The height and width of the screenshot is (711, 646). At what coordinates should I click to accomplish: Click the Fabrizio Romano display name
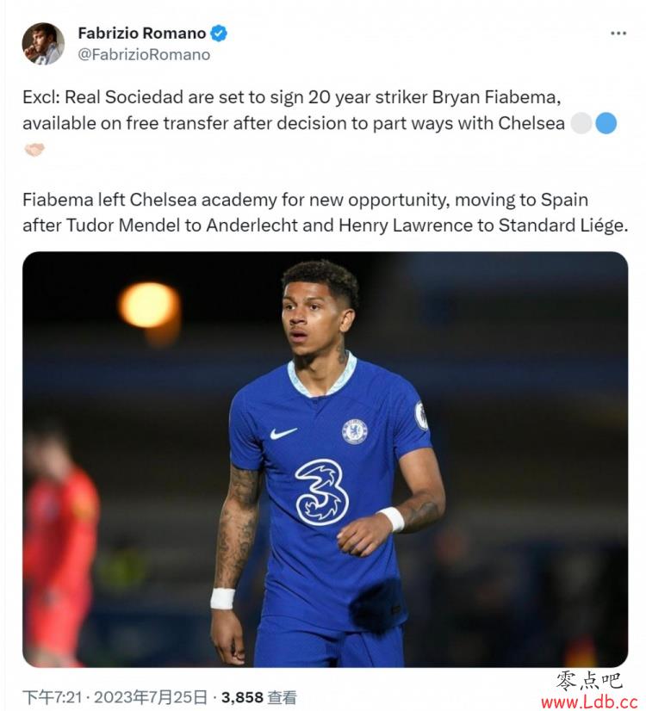tap(142, 34)
